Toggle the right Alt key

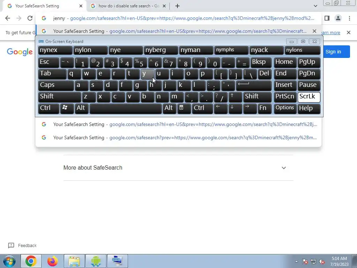coord(169,109)
